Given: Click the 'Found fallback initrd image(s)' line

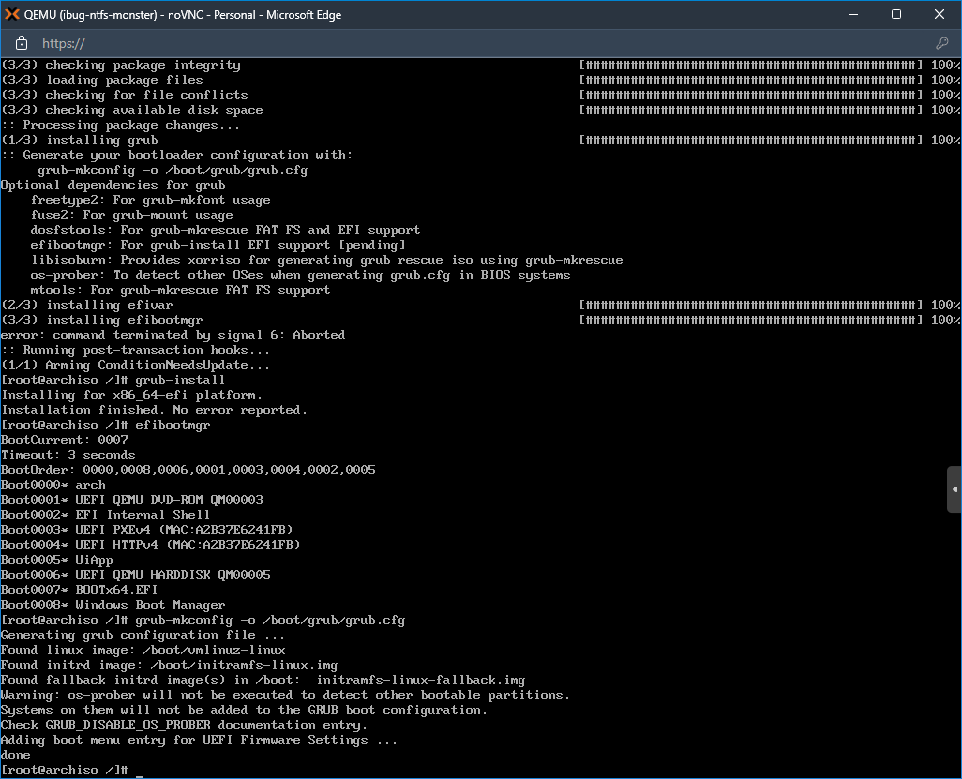Looking at the screenshot, I should (x=263, y=681).
